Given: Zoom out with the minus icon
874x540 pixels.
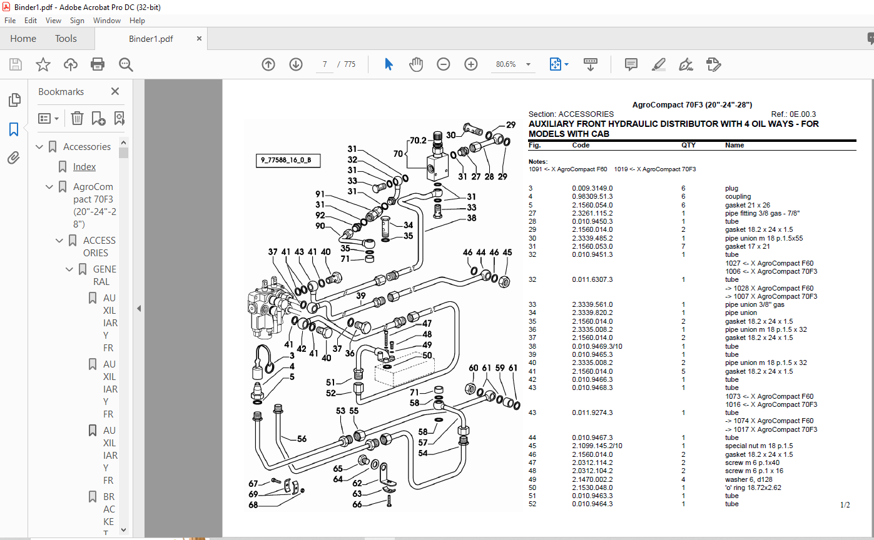Looking at the screenshot, I should [444, 64].
